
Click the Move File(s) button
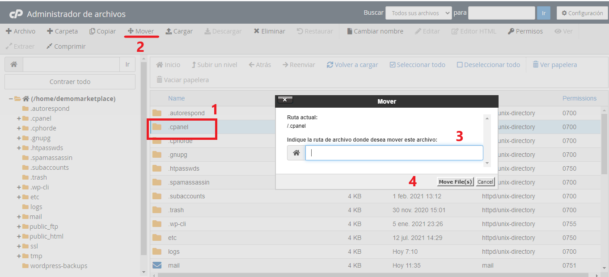click(455, 182)
